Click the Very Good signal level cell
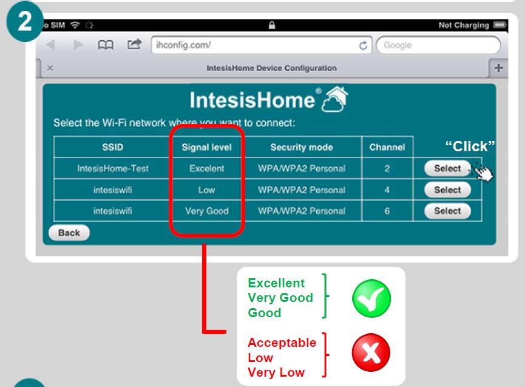 click(x=206, y=211)
